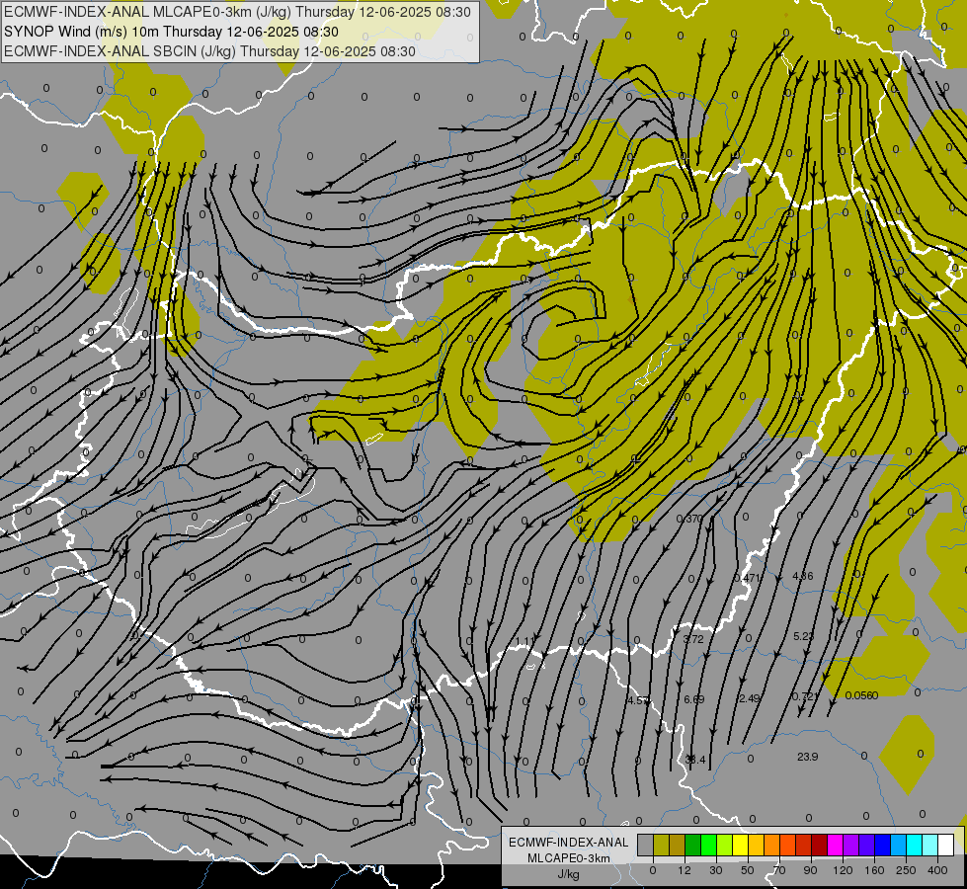The image size is (967, 889).
Task: Click the title line 'ECMWF-INDEX-ANAL MLCAPE0-3km (J/kg)'
Action: tap(237, 12)
